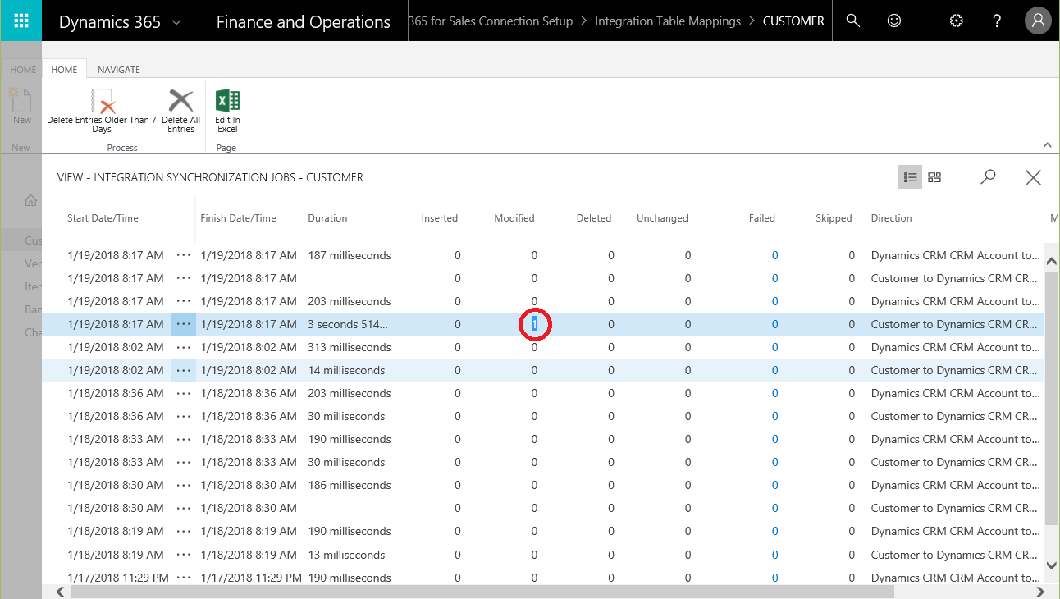Open Failed count link in 313 milliseconds row
The height and width of the screenshot is (599, 1060).
tap(774, 347)
